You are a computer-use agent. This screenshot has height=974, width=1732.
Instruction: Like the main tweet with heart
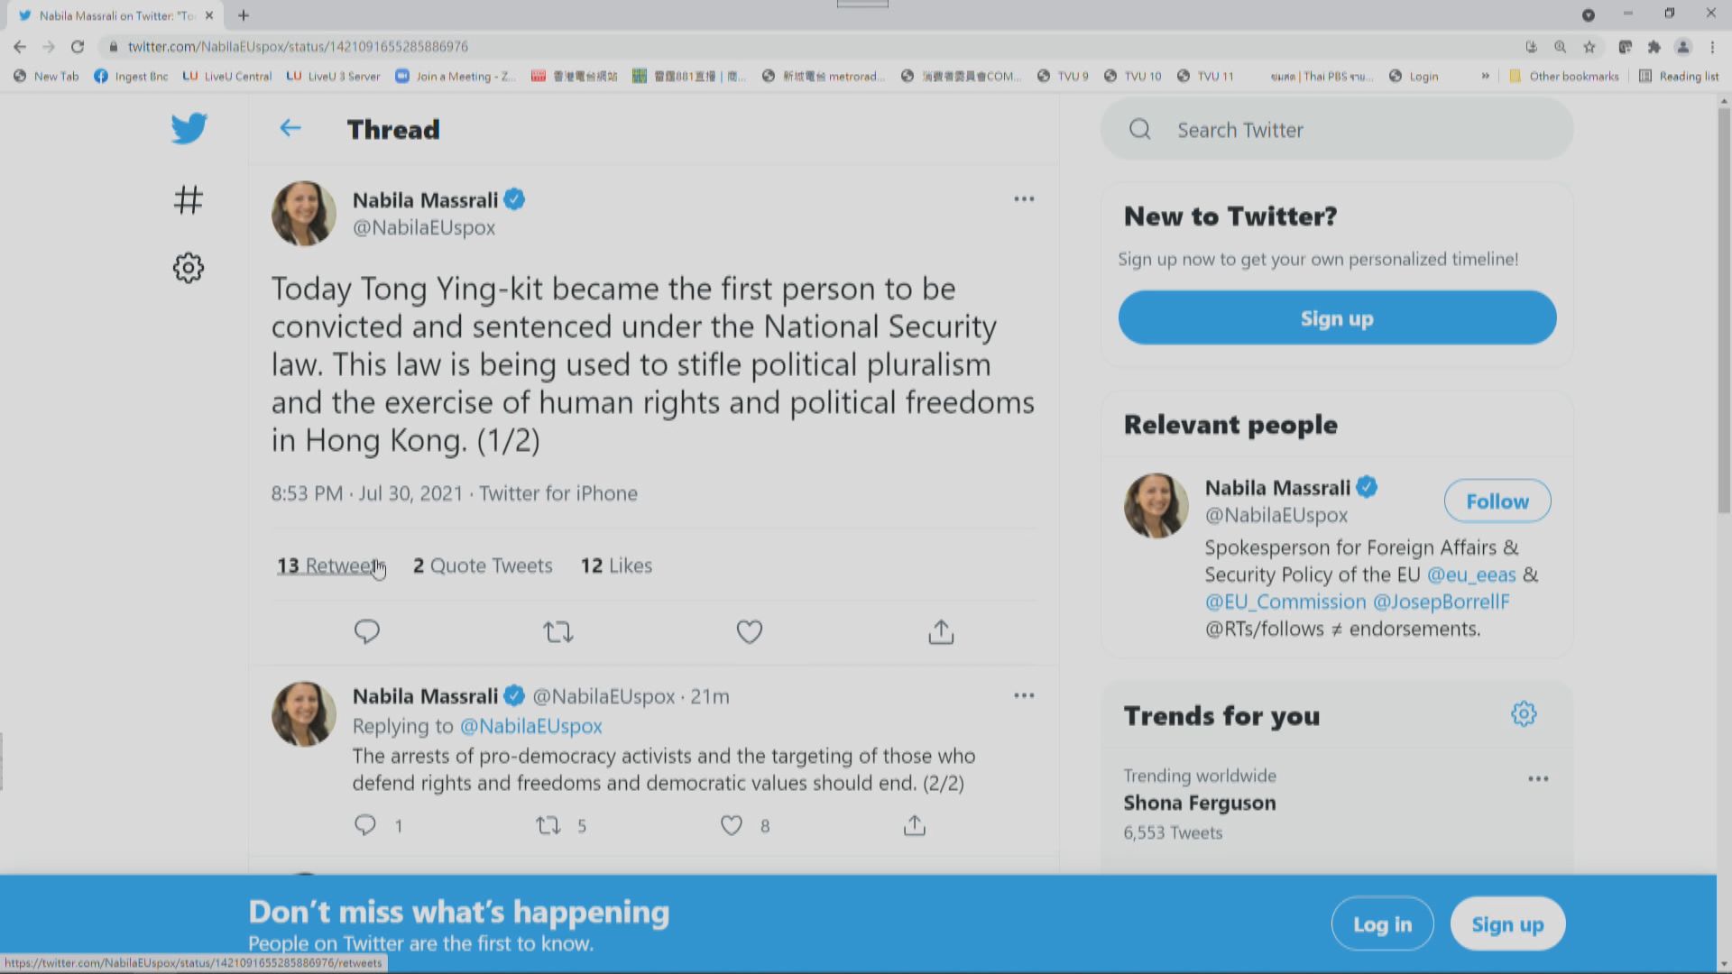750,631
